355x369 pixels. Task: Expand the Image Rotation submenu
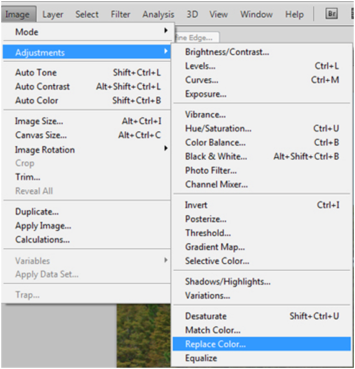tap(87, 149)
